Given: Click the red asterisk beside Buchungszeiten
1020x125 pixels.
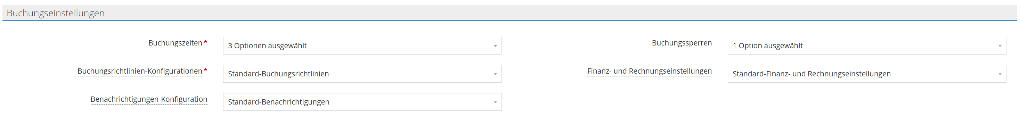Looking at the screenshot, I should (205, 42).
